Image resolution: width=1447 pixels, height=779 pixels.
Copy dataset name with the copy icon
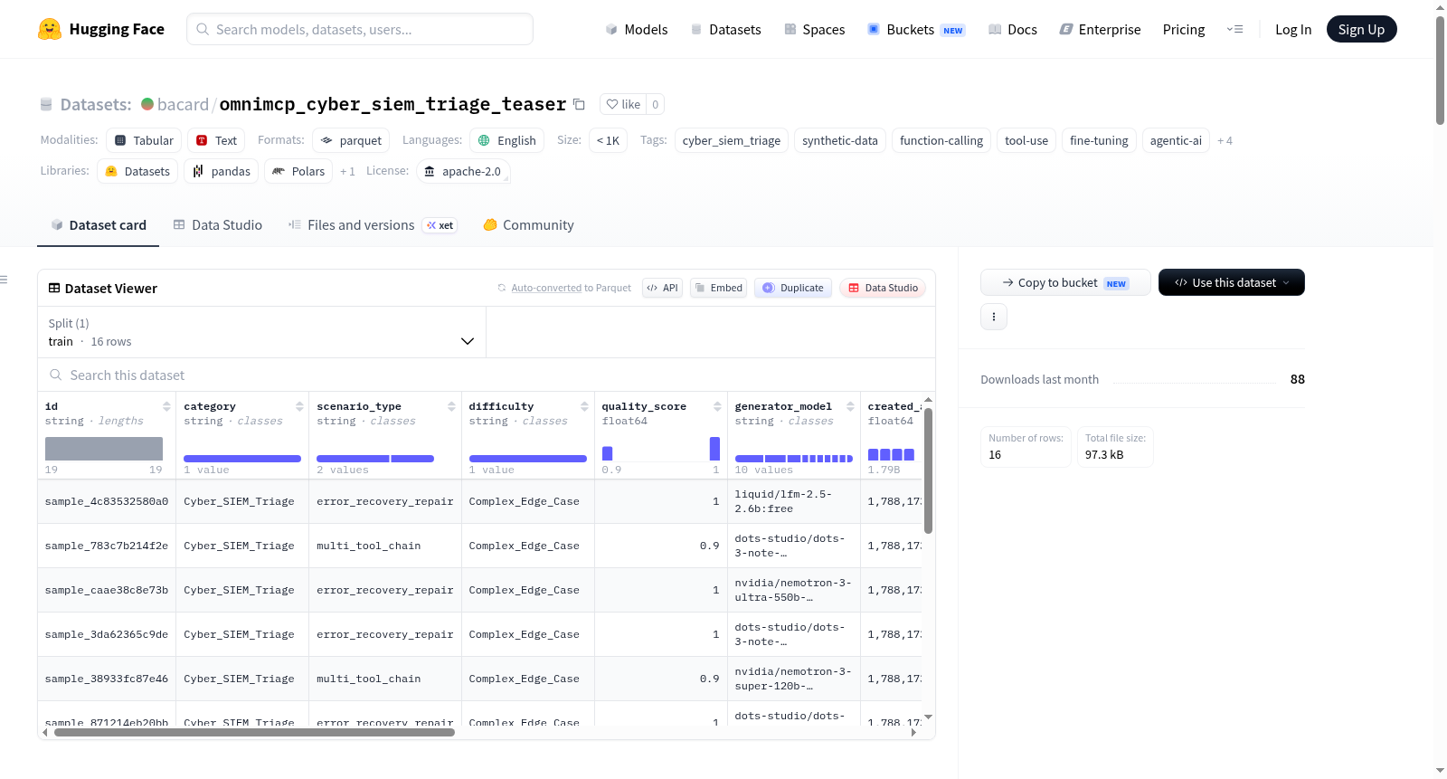pyautogui.click(x=579, y=104)
